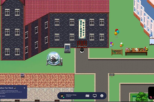Open the emoji reactions smiley icon
Image resolution: width=154 pixels, height=102 pixels.
(x=102, y=96)
